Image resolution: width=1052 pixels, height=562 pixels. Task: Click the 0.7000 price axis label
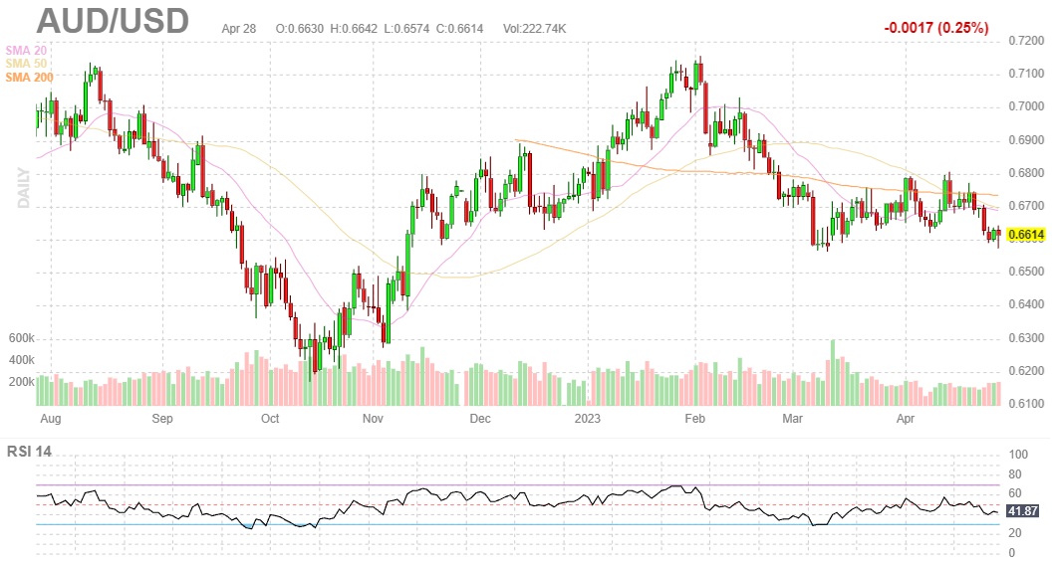1026,106
